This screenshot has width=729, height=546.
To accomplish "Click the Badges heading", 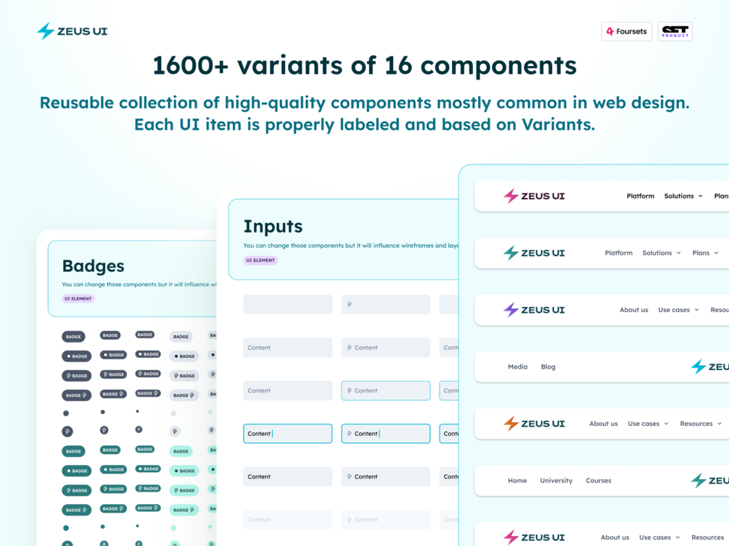I will tap(94, 266).
